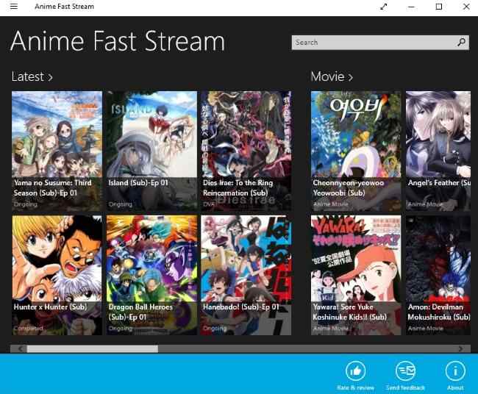
Task: Click 'Hunter x Hunter (Sub)' title text
Action: click(50, 307)
